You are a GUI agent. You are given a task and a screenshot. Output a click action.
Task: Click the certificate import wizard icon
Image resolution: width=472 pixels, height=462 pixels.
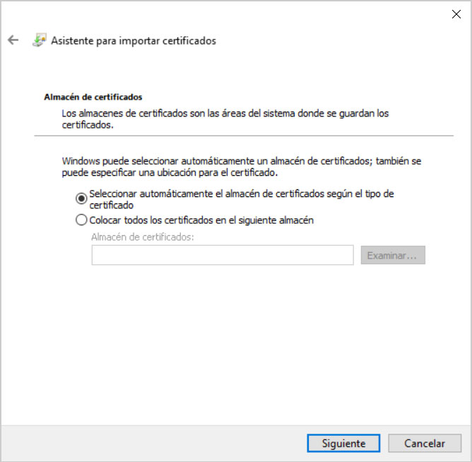[x=40, y=40]
